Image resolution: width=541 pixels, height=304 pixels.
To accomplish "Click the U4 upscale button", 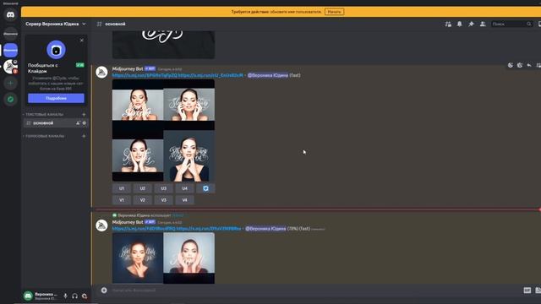I will 184,188.
